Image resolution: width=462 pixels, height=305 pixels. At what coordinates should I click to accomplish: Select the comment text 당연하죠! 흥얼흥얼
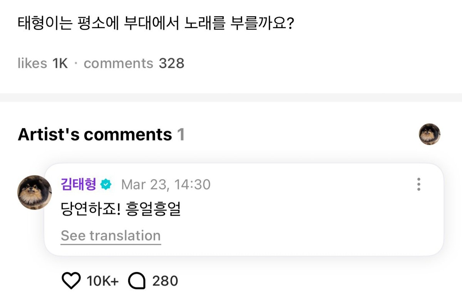coord(121,209)
